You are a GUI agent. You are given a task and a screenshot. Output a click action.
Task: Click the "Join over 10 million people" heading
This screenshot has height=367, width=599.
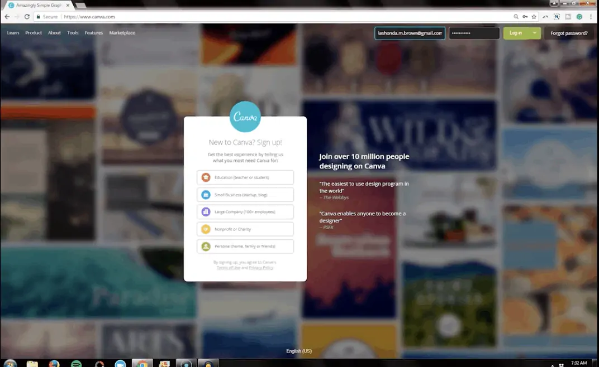click(364, 161)
